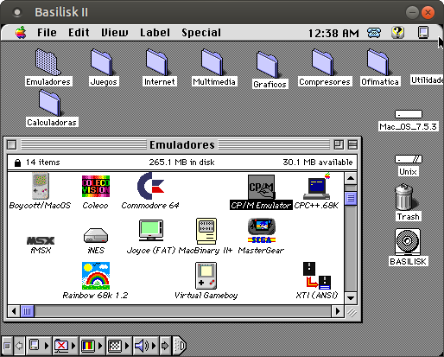Select the Boycott/MacOS emulator icon
This screenshot has width=444, height=357.
(41, 186)
